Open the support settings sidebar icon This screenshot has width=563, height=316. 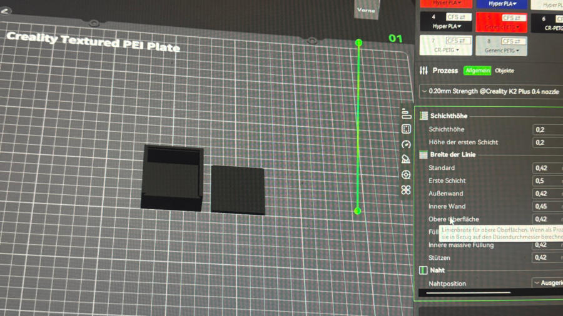coord(406,159)
